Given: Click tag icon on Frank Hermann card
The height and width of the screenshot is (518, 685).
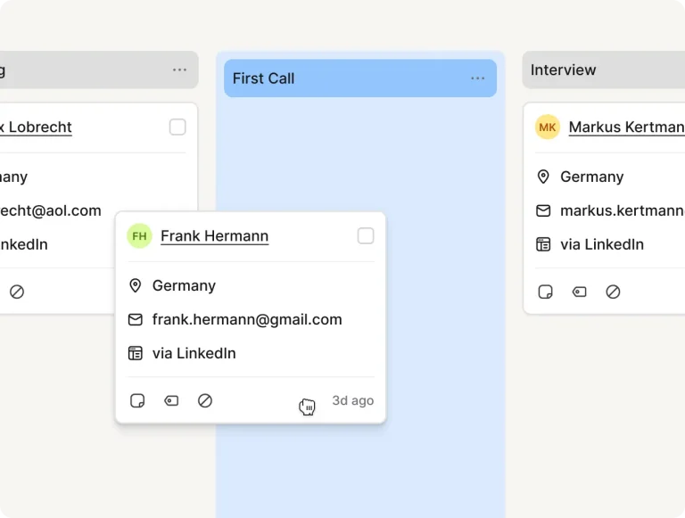Looking at the screenshot, I should [x=171, y=401].
